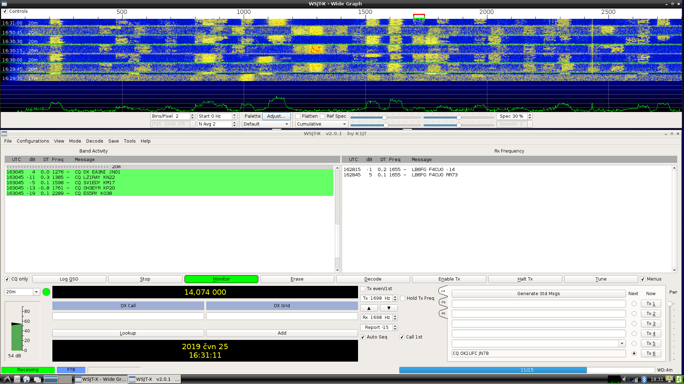Click the Tx frequency down arrow button
Screen dimensions: 684x384
[x=389, y=308]
